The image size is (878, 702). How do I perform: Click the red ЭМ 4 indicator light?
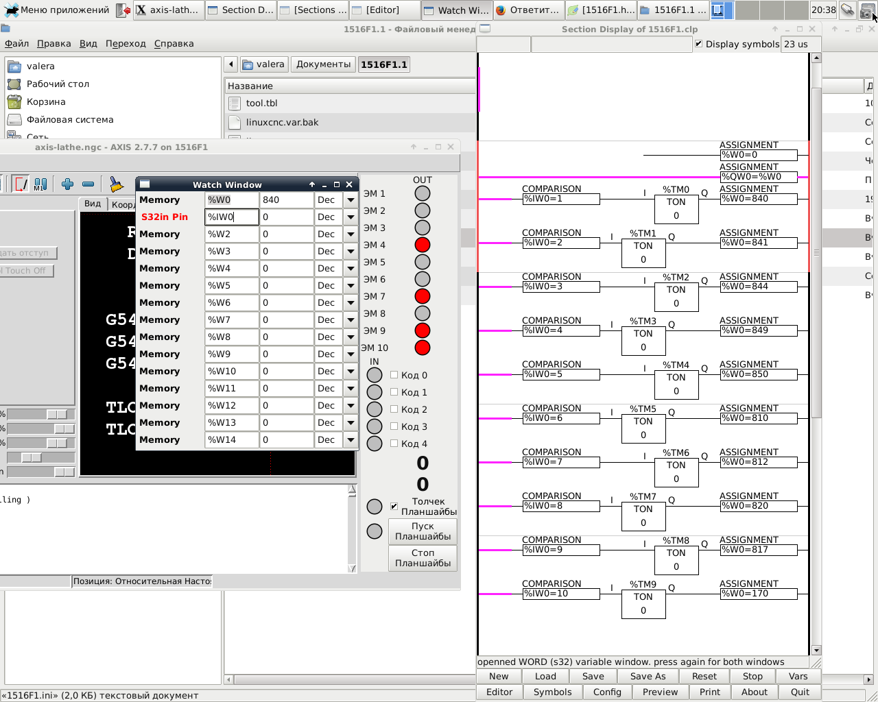pyautogui.click(x=423, y=245)
